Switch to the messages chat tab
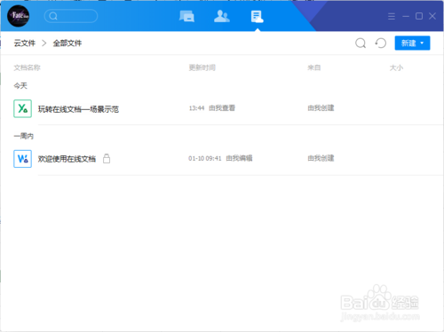Viewport: 444px width, 332px height. click(186, 16)
